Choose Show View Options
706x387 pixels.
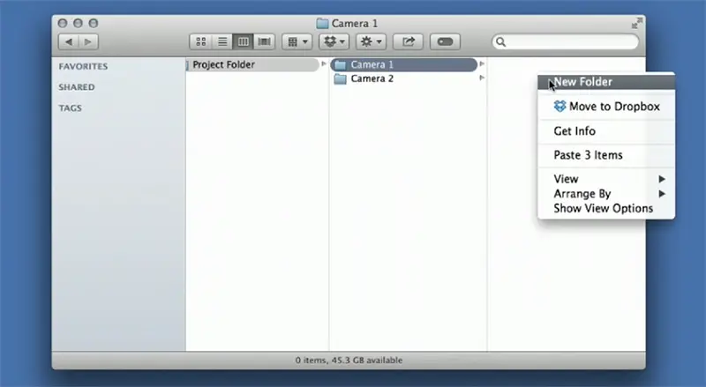[x=606, y=208]
